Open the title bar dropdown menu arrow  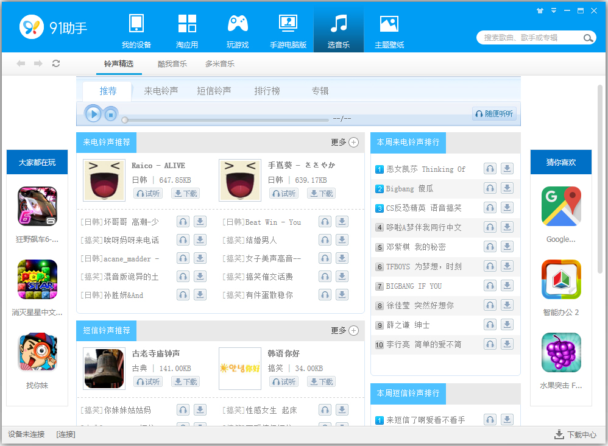pyautogui.click(x=554, y=10)
